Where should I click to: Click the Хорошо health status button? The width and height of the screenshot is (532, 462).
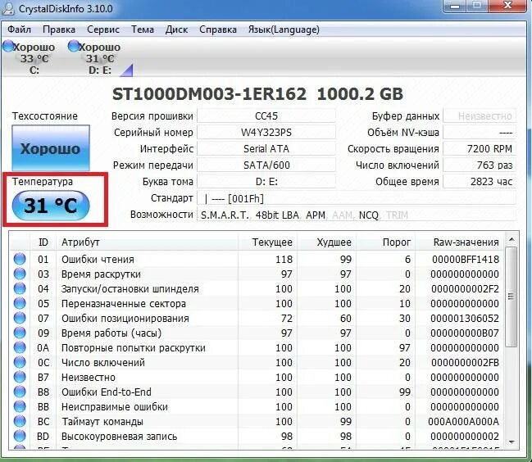click(51, 148)
